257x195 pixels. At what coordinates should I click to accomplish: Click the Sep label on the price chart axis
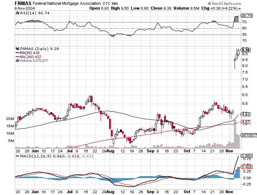[x=150, y=151]
